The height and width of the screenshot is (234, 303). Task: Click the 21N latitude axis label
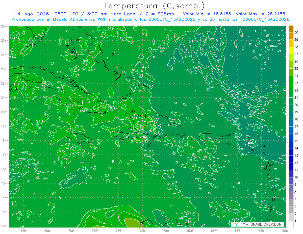point(4,97)
